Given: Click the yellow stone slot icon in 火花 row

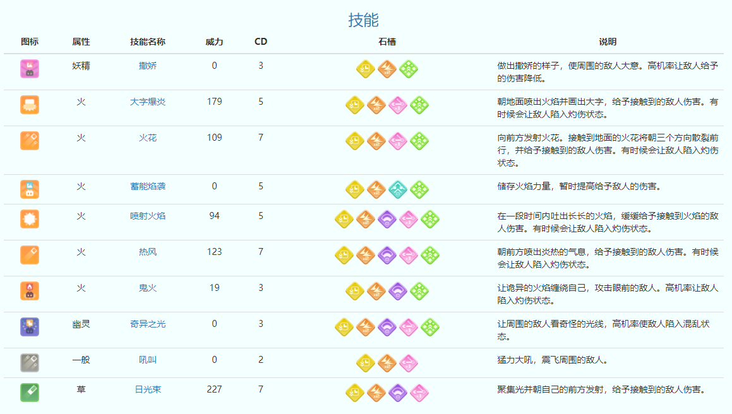Looking at the screenshot, I should pyautogui.click(x=355, y=141).
